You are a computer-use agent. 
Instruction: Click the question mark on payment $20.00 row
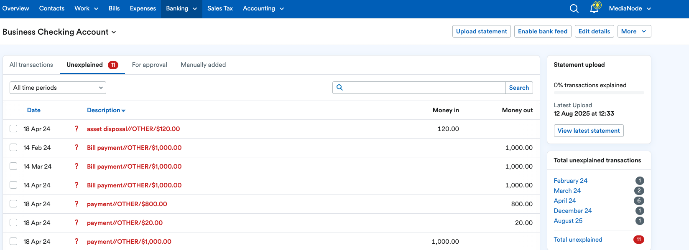(x=76, y=223)
